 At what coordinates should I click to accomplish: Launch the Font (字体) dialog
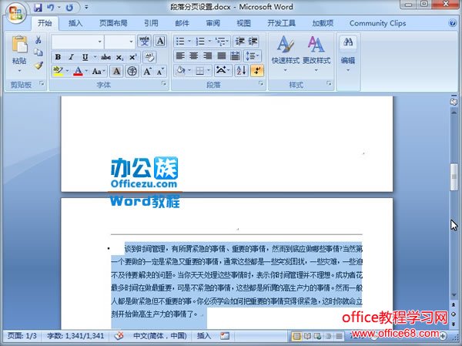pos(163,84)
